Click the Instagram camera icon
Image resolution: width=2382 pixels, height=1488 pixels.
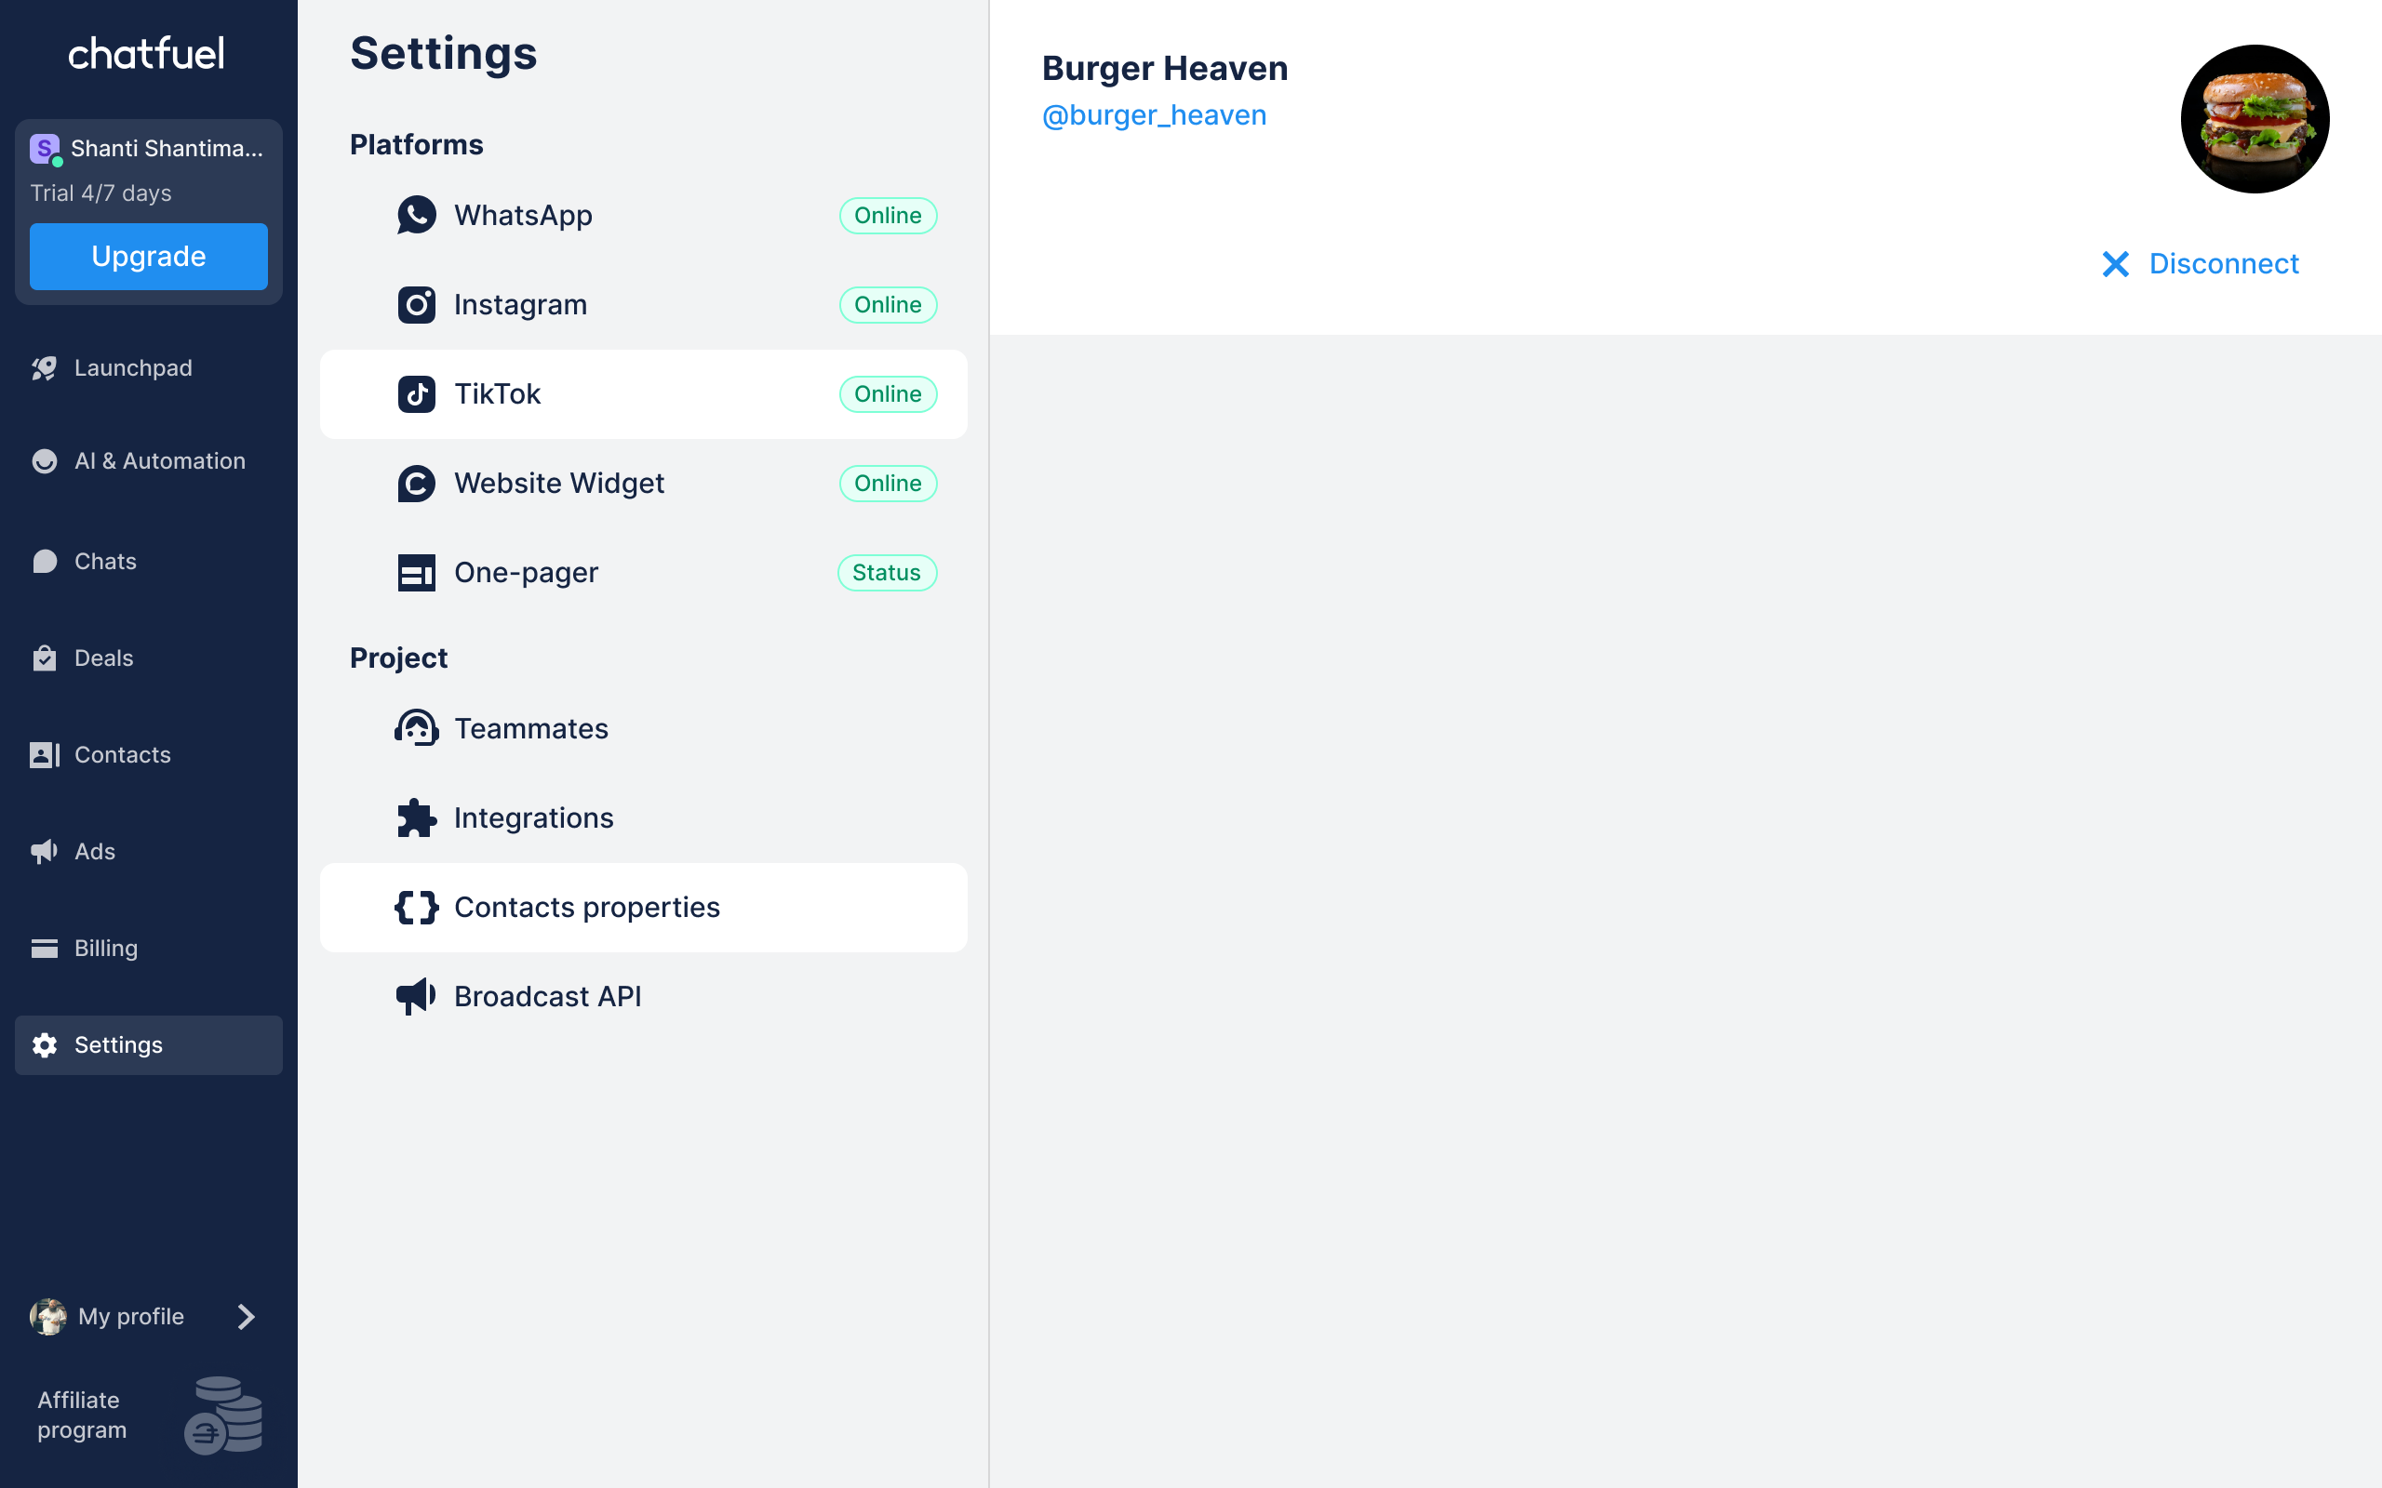tap(416, 305)
